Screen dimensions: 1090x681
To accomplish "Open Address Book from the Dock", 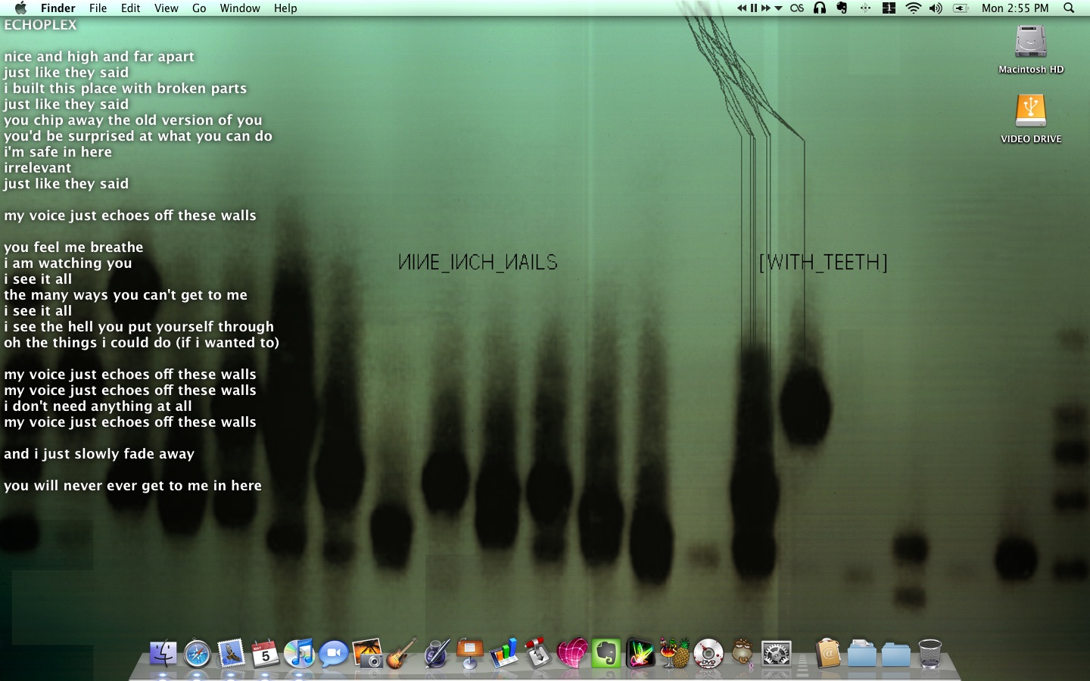I will click(828, 653).
